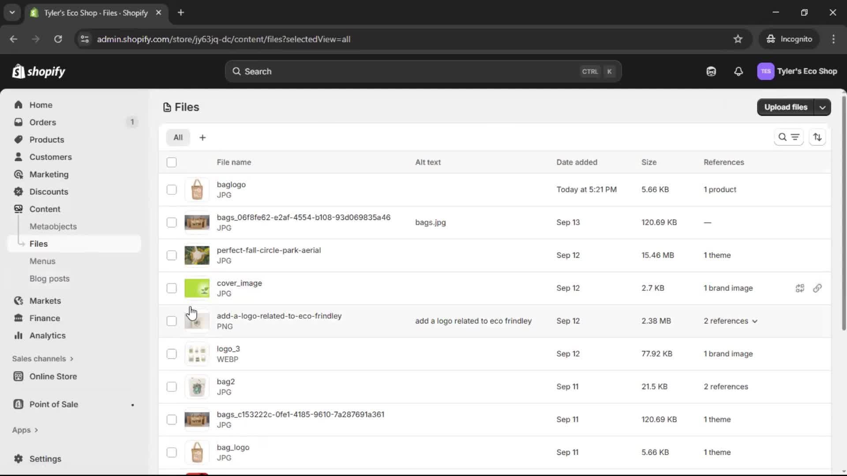Click the Upload files button
The image size is (847, 476).
785,107
